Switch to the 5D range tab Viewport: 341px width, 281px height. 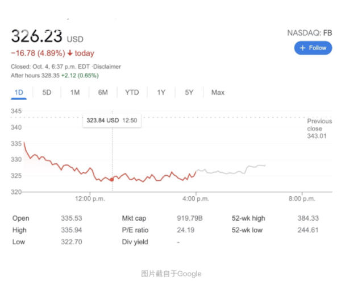(x=47, y=93)
